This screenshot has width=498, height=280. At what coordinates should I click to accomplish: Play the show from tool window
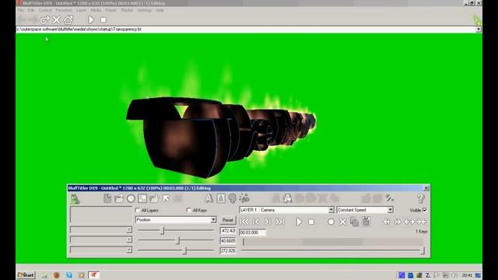click(x=299, y=222)
